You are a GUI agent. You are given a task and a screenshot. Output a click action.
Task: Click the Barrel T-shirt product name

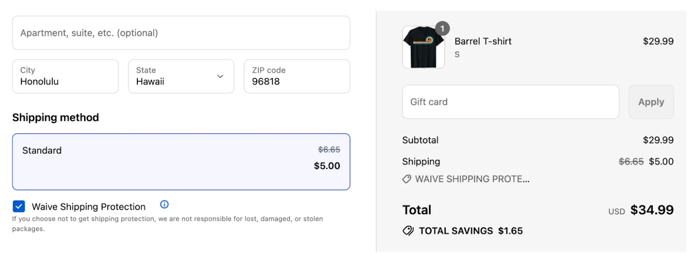tap(483, 41)
